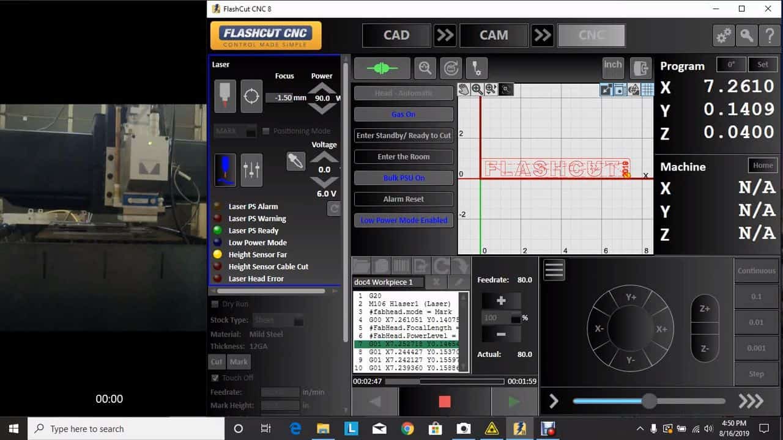Viewport: 783px width, 440px height.
Task: Select the 0.001 jog step size
Action: (757, 348)
